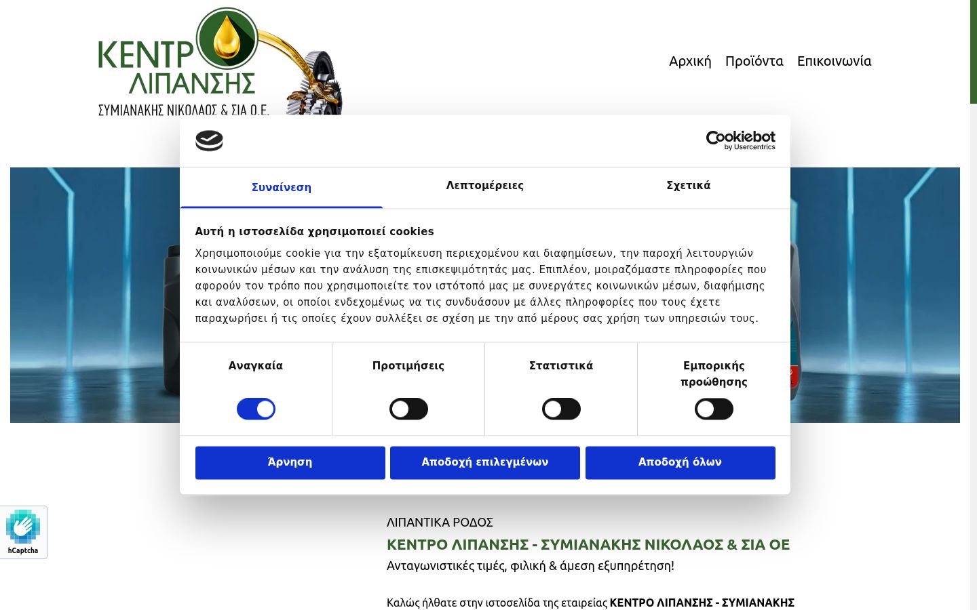Image resolution: width=977 pixels, height=610 pixels.
Task: Click 'Αυτή η ιστοσελίδα χρησιμοποιεί cookies' heading
Action: coord(314,231)
